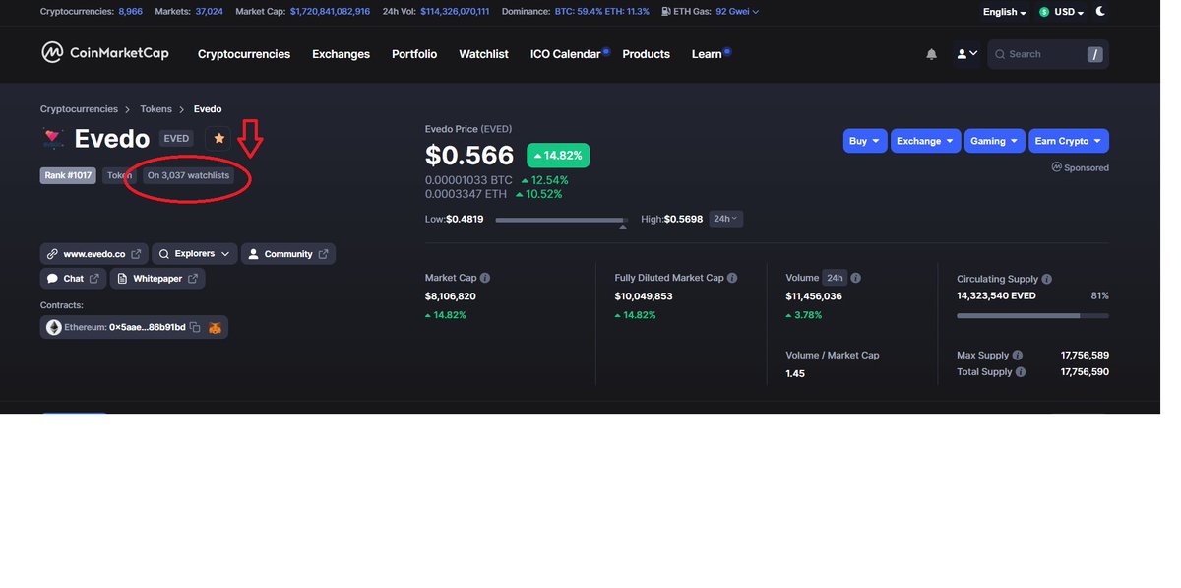Viewport: 1181px width, 588px height.
Task: Click the slash shortcut key in search
Action: click(x=1094, y=54)
